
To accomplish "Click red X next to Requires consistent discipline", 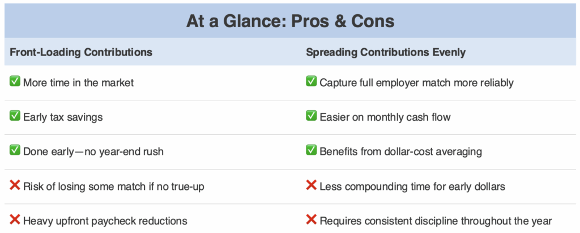I will click(311, 220).
